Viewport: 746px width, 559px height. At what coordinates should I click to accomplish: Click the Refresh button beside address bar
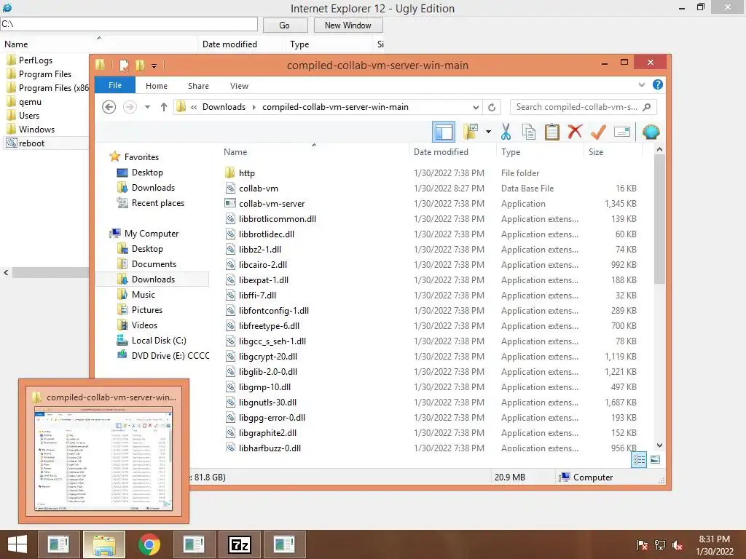[x=492, y=107]
